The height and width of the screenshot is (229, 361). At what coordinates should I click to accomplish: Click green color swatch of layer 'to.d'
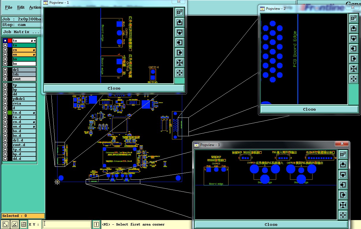point(10,113)
